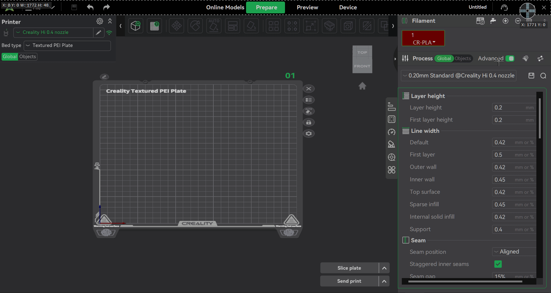The height and width of the screenshot is (293, 551).
Task: Select the Cut tool with diagonal line
Action: pos(367,26)
